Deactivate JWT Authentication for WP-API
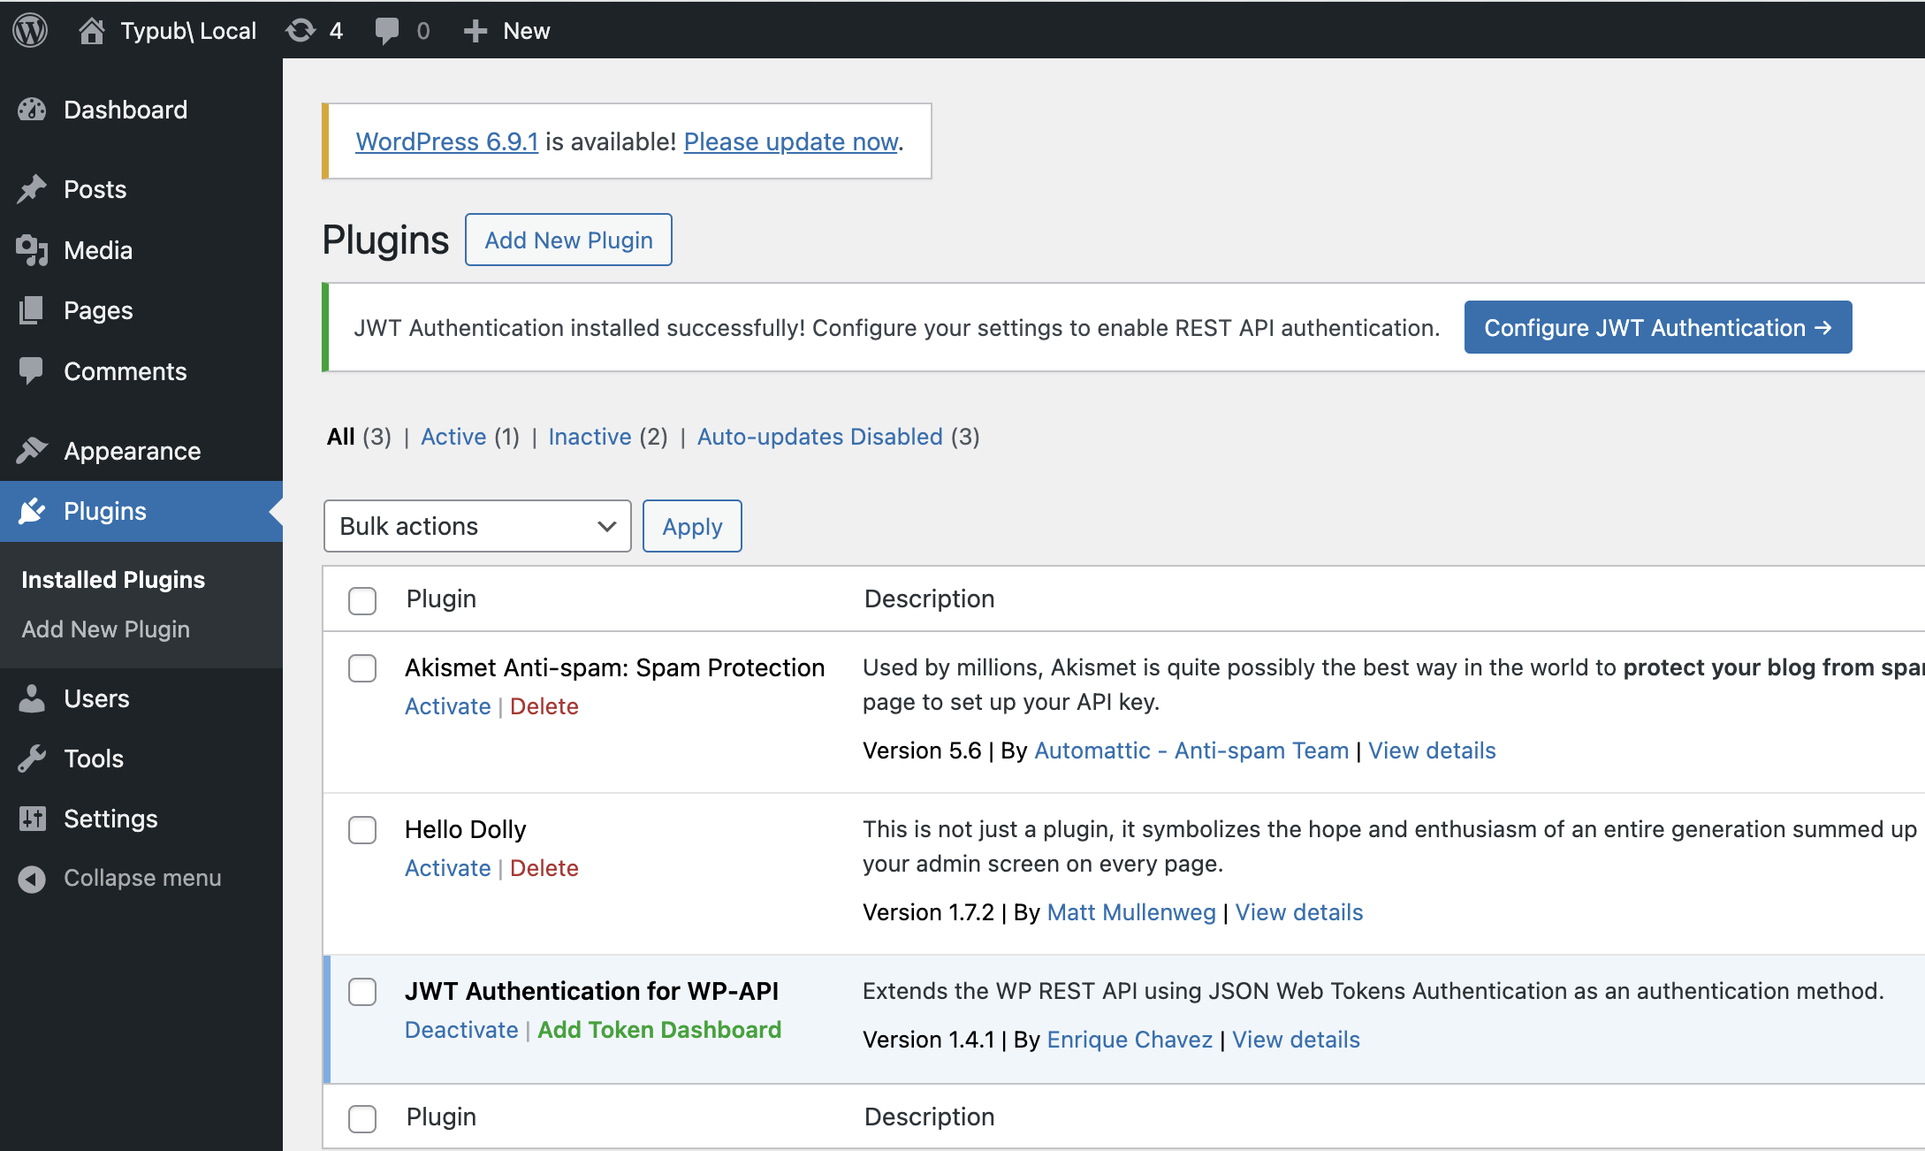This screenshot has width=1925, height=1151. coord(461,1030)
